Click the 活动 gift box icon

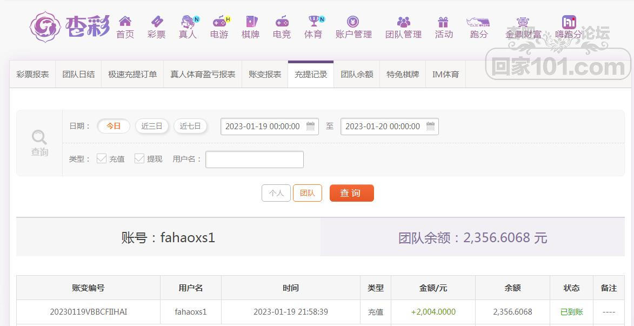click(443, 22)
